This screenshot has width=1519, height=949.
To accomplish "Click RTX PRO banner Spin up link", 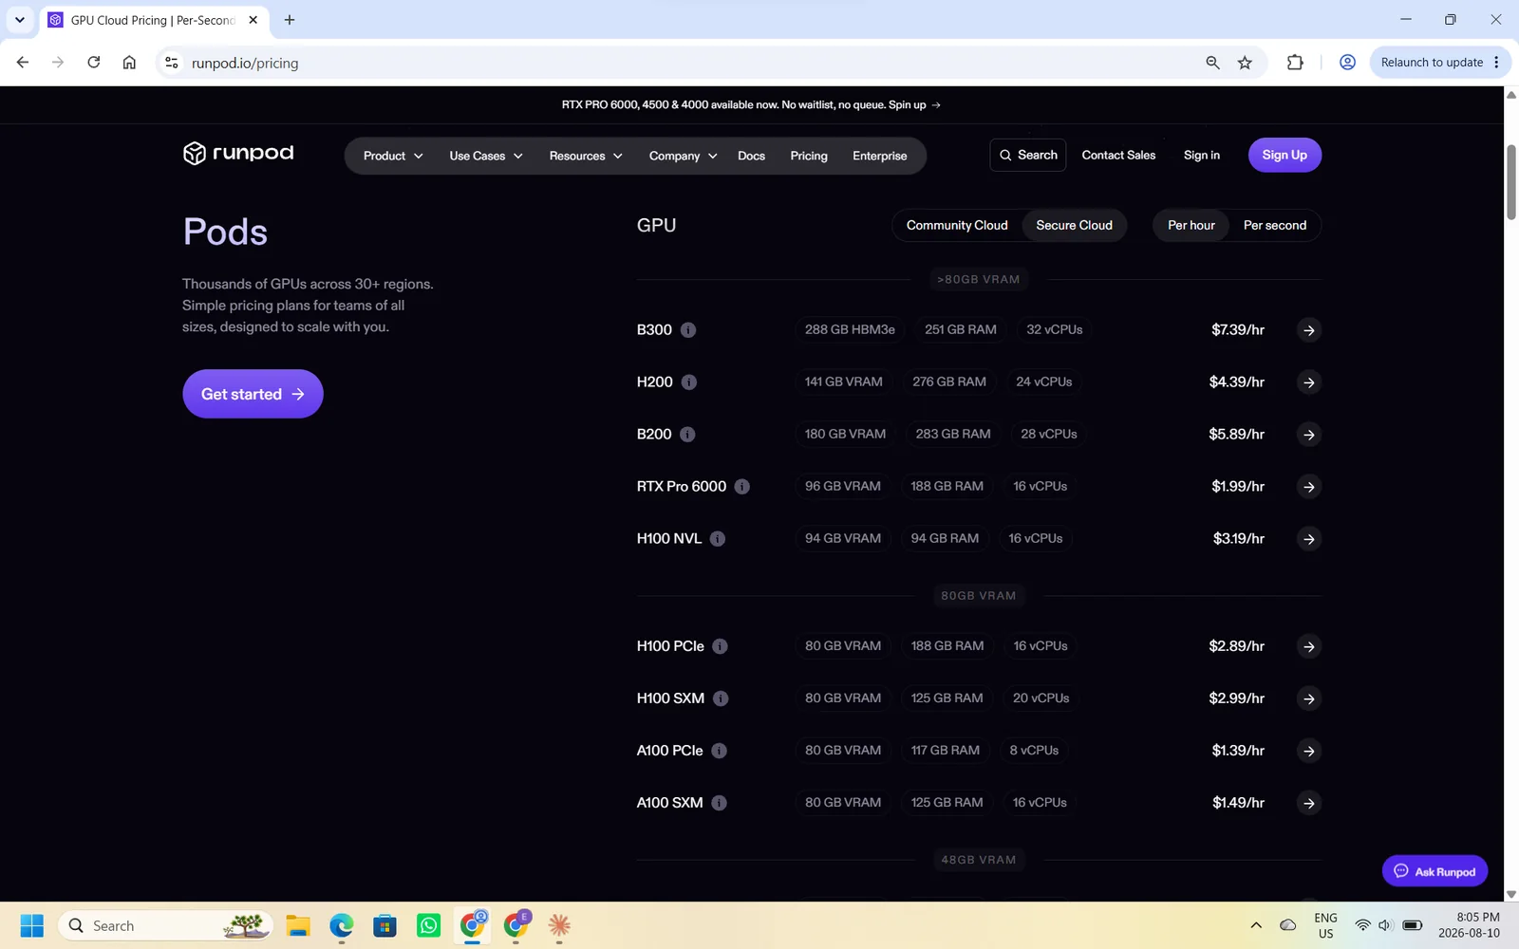I will tap(914, 105).
